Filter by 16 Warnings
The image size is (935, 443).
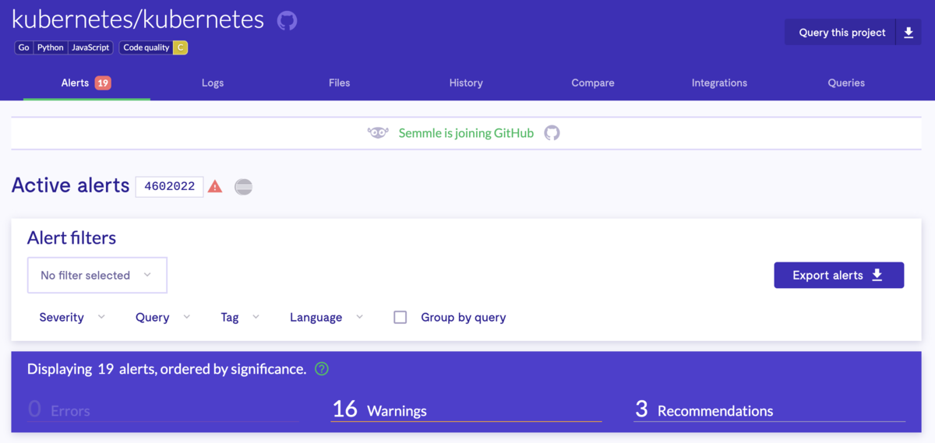466,410
